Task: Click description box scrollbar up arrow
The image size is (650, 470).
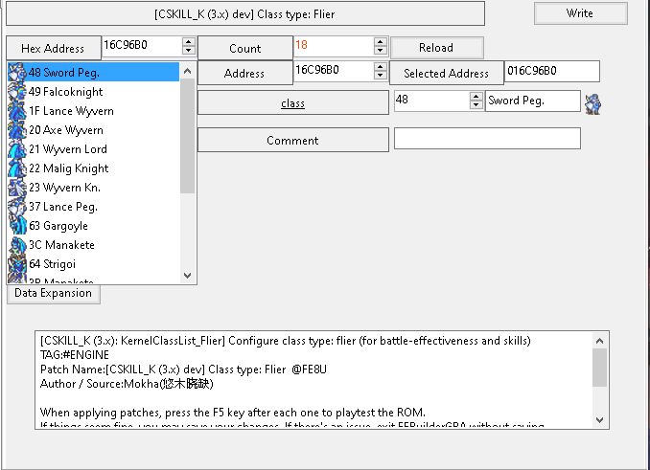Action: pyautogui.click(x=599, y=341)
